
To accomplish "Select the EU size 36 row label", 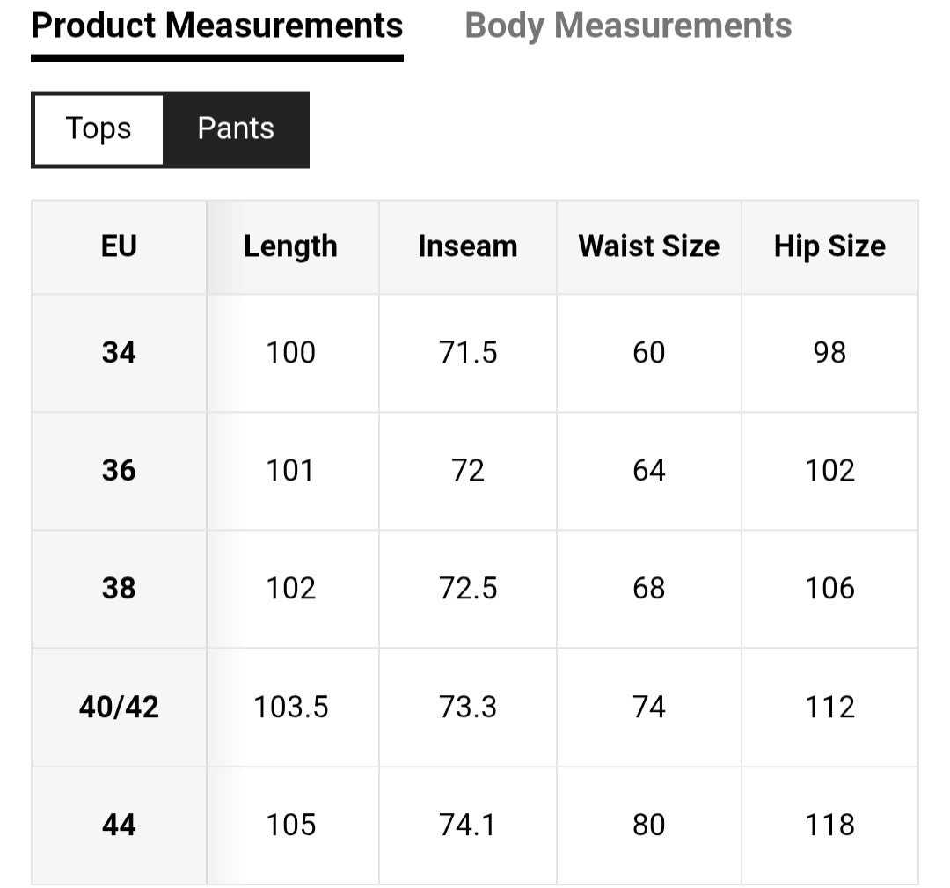I will coord(119,471).
